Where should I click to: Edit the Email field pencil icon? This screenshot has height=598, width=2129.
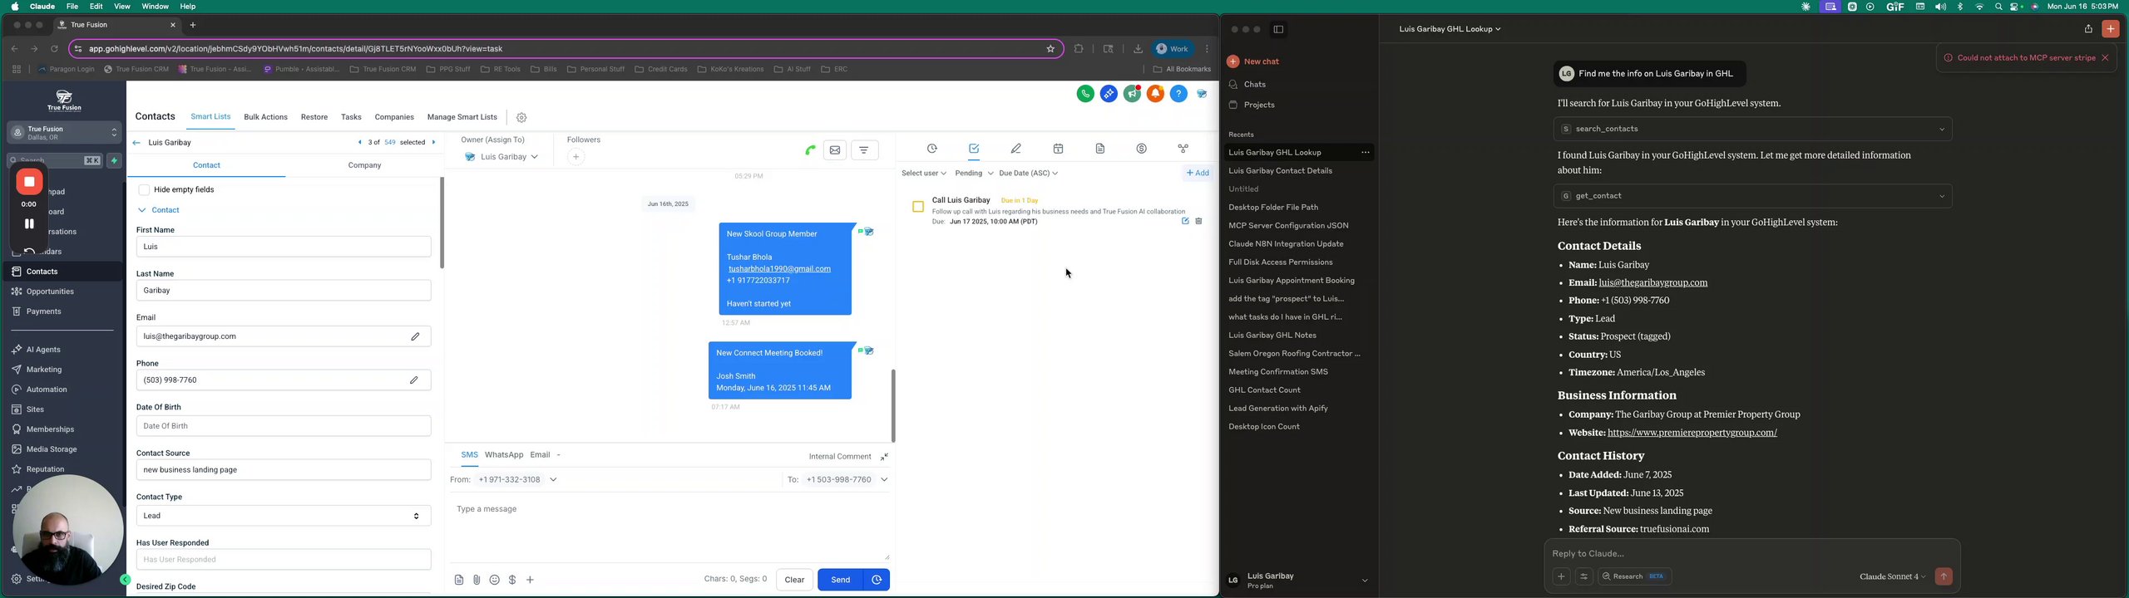pyautogui.click(x=415, y=336)
